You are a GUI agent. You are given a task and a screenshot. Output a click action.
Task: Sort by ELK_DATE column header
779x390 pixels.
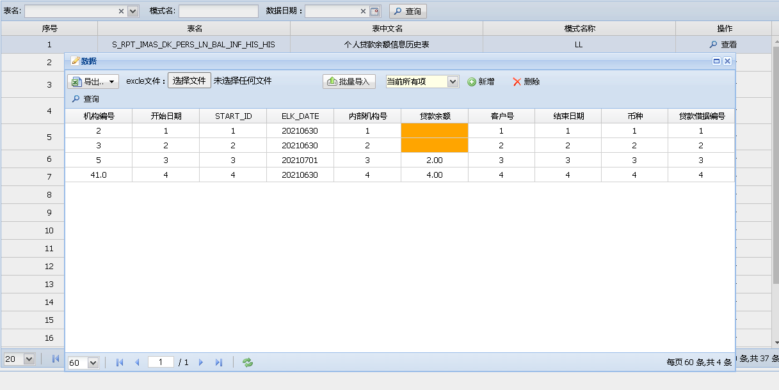pos(300,116)
